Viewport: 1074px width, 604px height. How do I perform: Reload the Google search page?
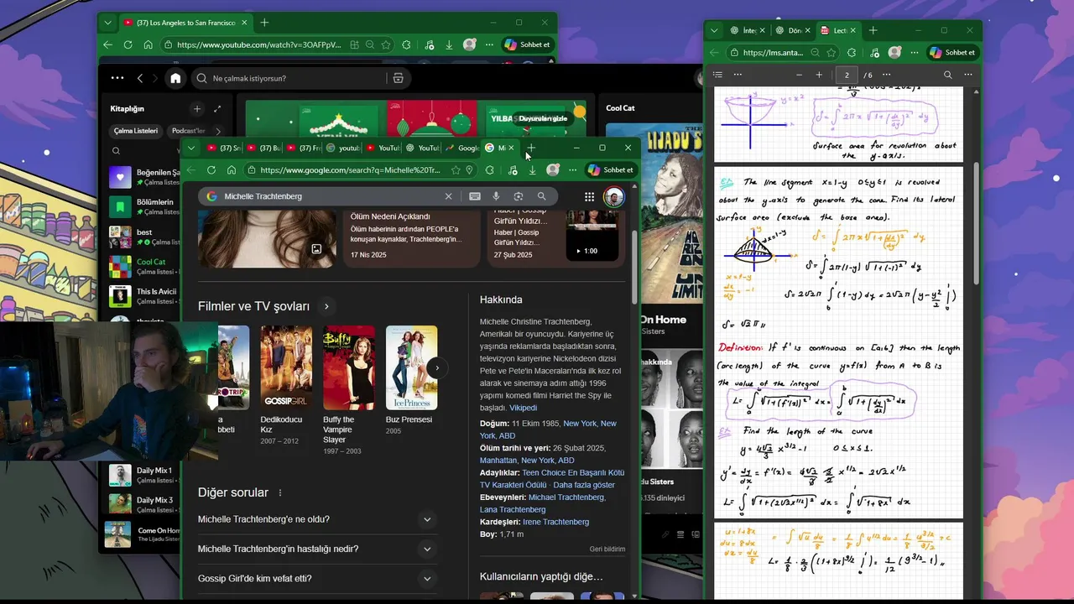coord(211,170)
